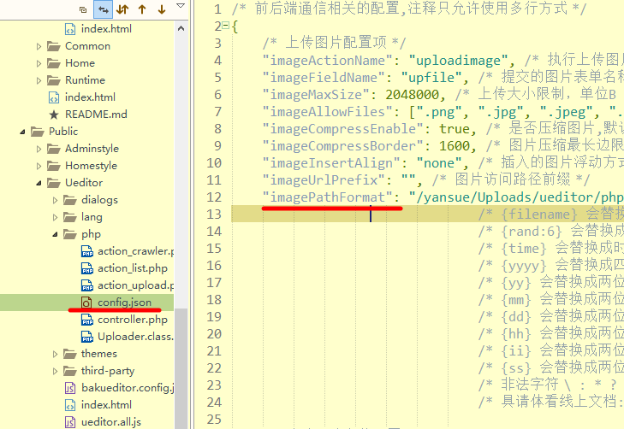Expand the dialogs folder
This screenshot has width=624, height=429.
[x=56, y=200]
